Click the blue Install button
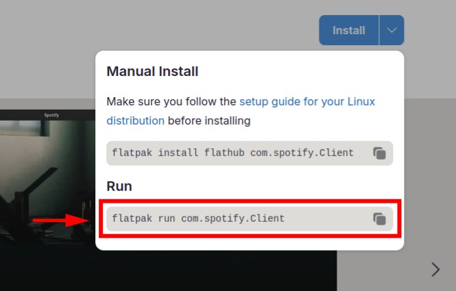456x291 pixels. pos(349,30)
